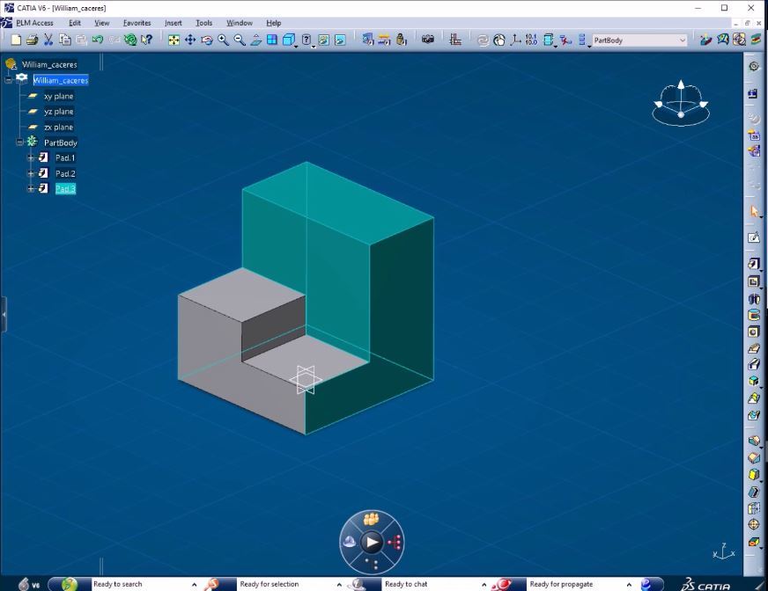The width and height of the screenshot is (768, 591).
Task: Activate the Rotate view tool
Action: point(206,40)
